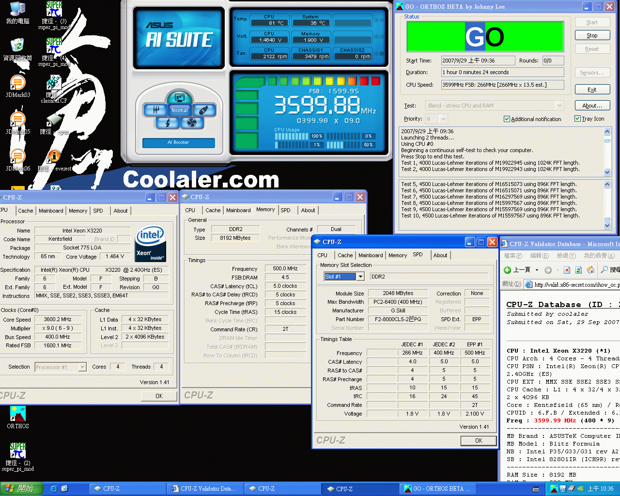Click the AI Suite sleep monitor icon
620x496 pixels.
(179, 97)
